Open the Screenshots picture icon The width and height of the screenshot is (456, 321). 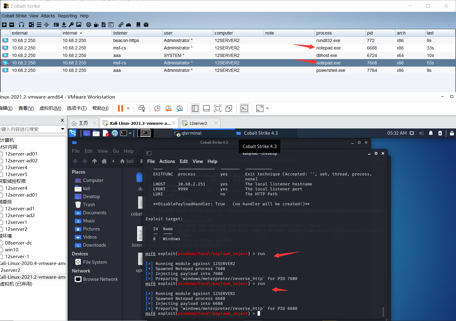79,25
